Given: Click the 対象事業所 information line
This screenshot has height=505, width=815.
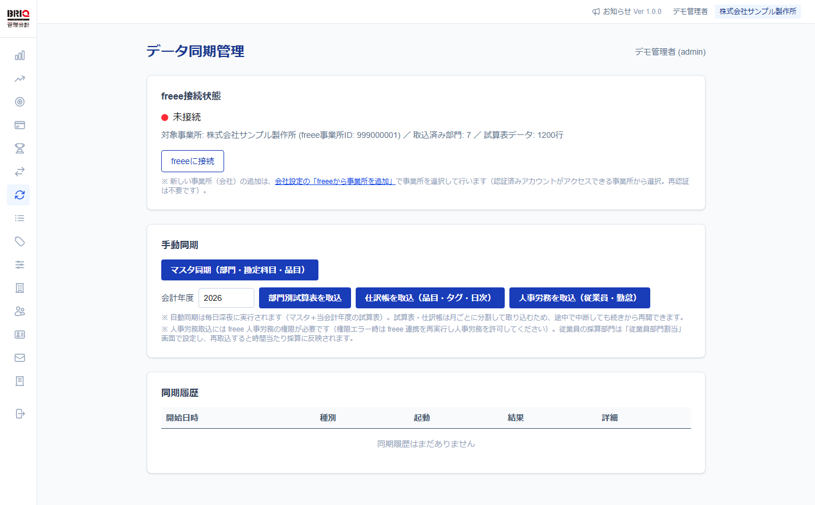Looking at the screenshot, I should [x=362, y=135].
